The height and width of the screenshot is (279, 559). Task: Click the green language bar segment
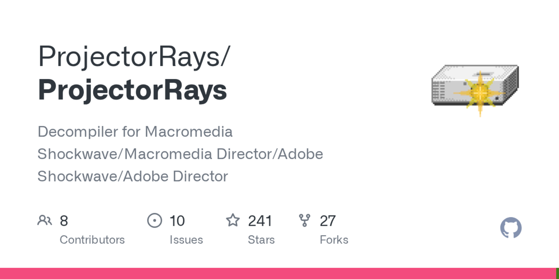(x=557, y=273)
